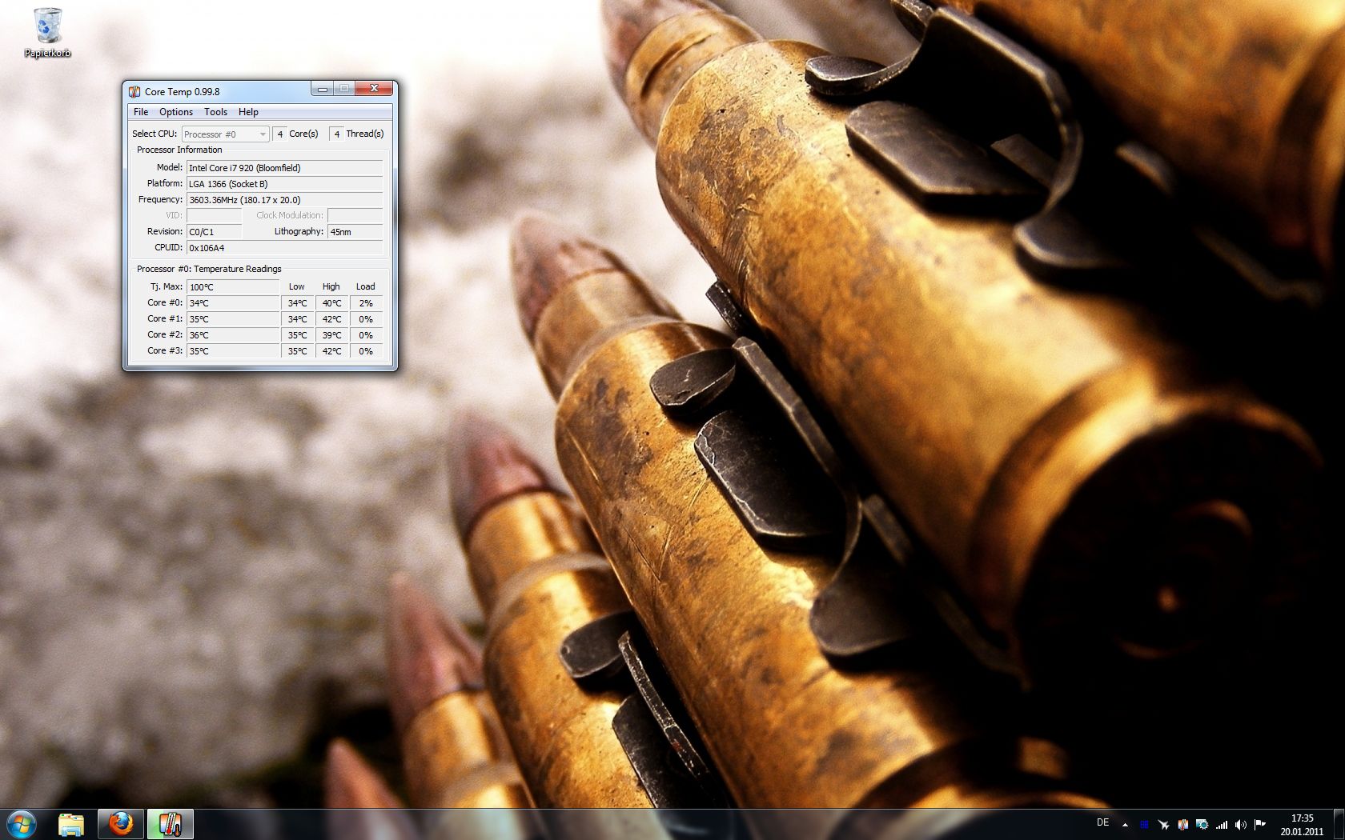The height and width of the screenshot is (840, 1345).
Task: Open the volume speaker tray icon
Action: [1240, 824]
